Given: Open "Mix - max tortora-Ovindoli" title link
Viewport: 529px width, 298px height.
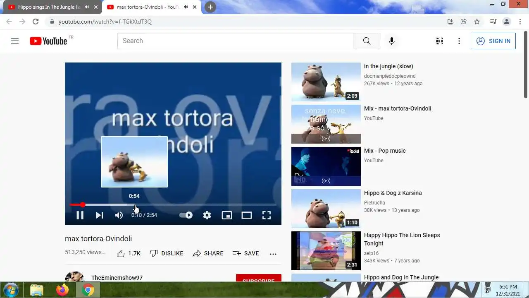Looking at the screenshot, I should point(398,108).
